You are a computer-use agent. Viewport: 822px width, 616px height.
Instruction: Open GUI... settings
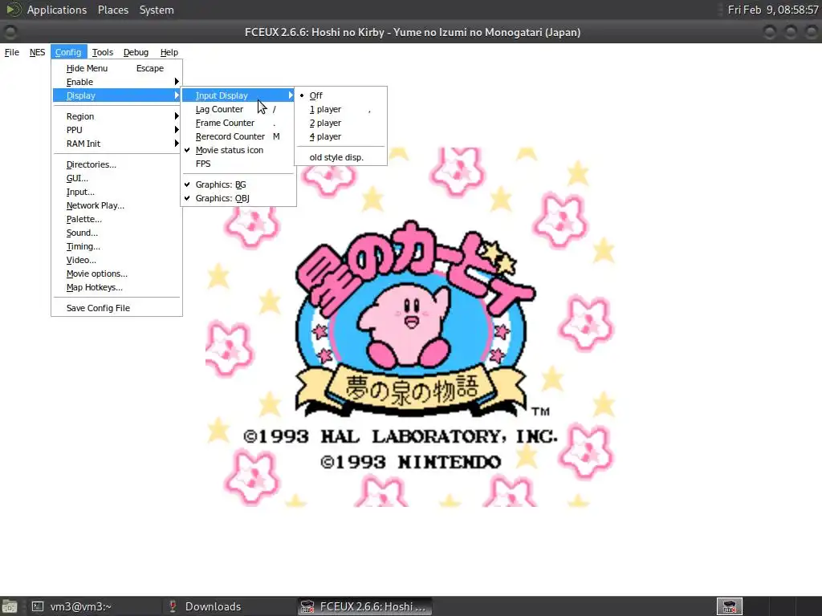coord(116,178)
